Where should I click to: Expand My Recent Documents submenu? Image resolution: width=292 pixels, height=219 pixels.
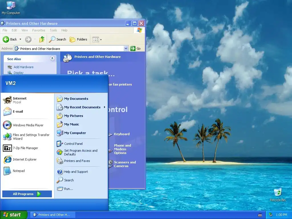pyautogui.click(x=81, y=107)
